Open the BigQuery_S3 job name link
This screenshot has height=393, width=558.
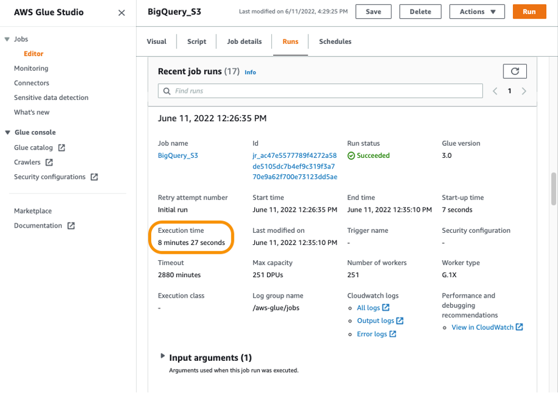click(x=178, y=156)
